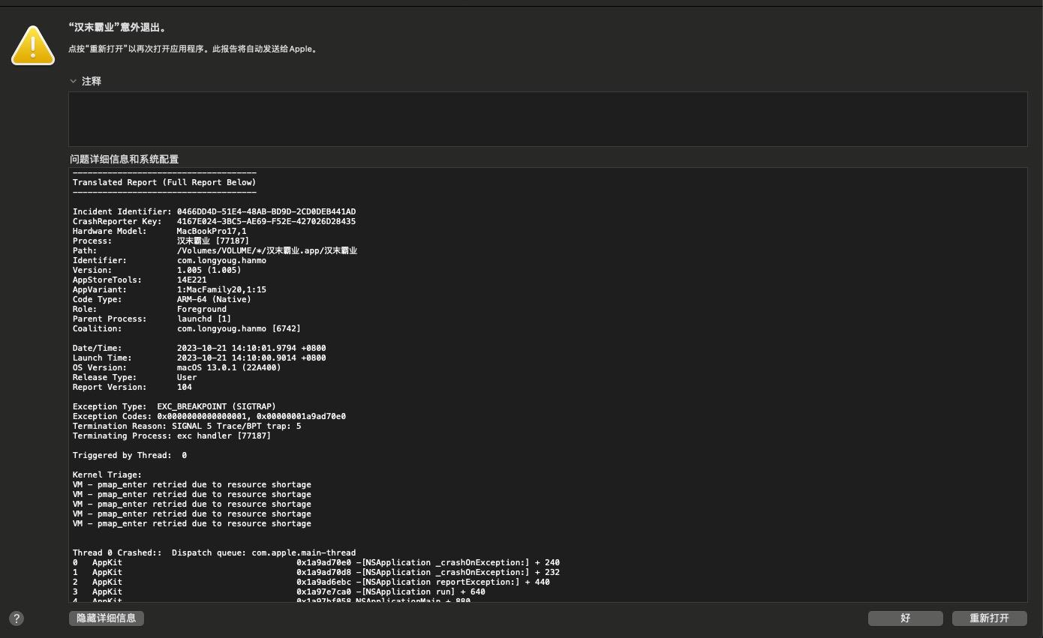Viewport: 1043px width, 638px height.
Task: Click the Date/Time 2023-10-21 line
Action: [x=199, y=349]
